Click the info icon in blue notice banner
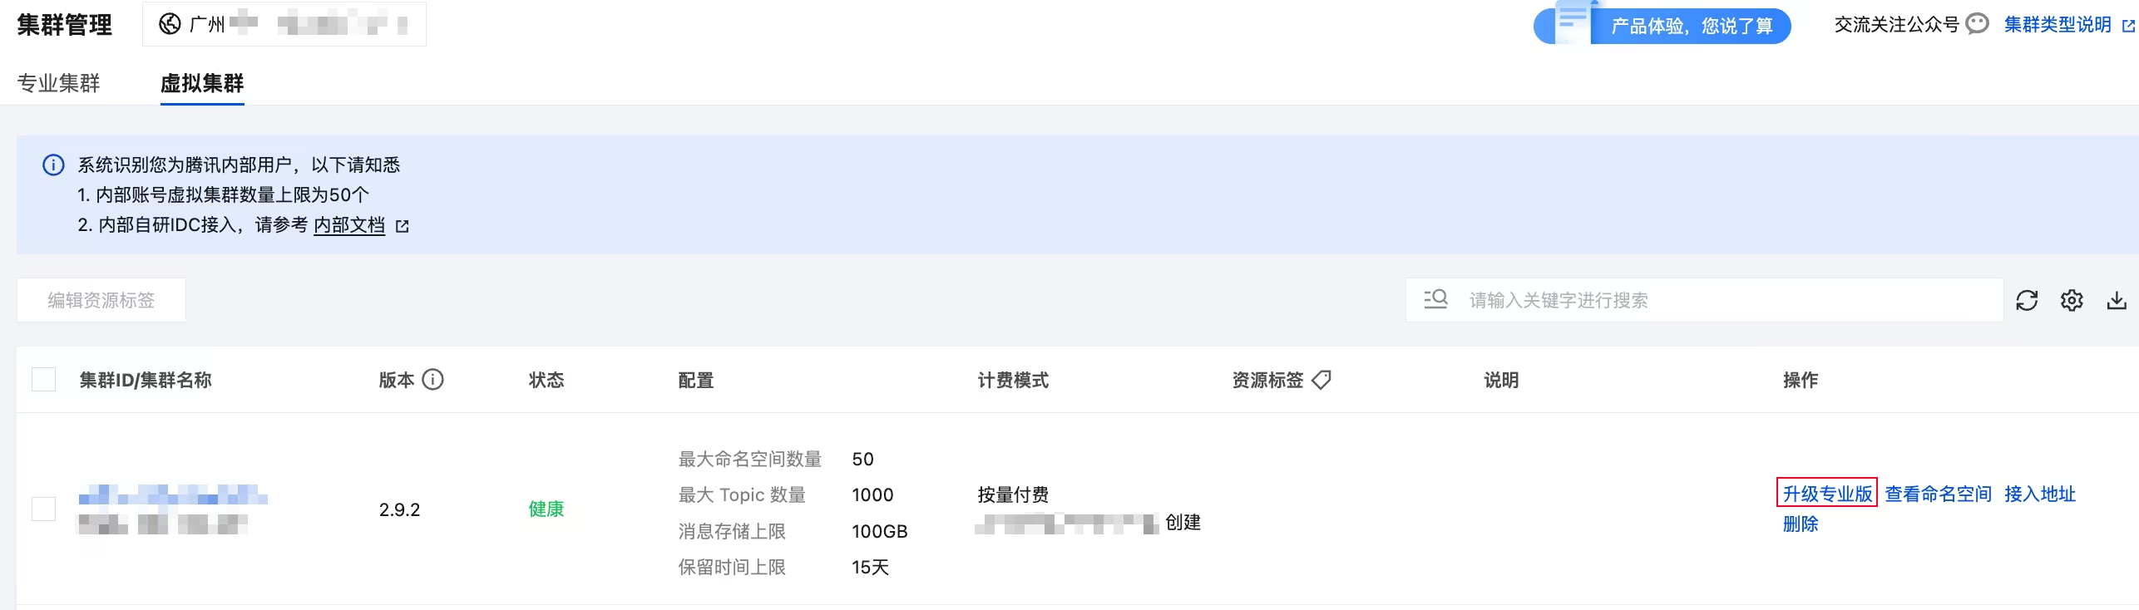Image resolution: width=2139 pixels, height=610 pixels. click(x=53, y=165)
